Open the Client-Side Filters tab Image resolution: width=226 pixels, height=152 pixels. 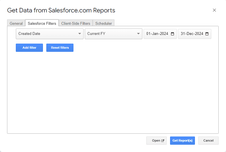tap(76, 23)
